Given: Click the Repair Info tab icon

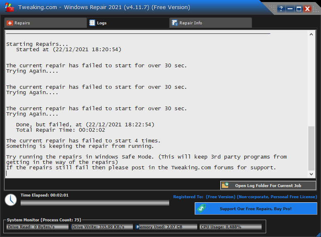Looking at the screenshot, I should click(175, 23).
